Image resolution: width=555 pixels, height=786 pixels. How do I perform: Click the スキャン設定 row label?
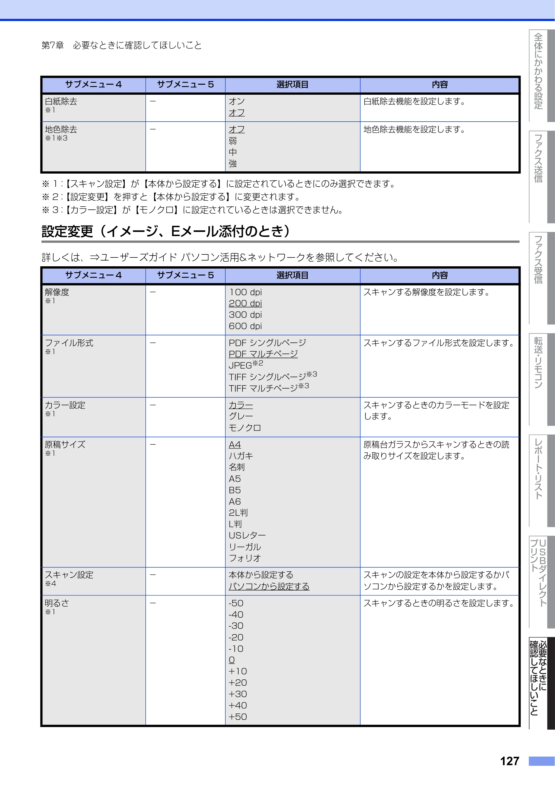69,575
